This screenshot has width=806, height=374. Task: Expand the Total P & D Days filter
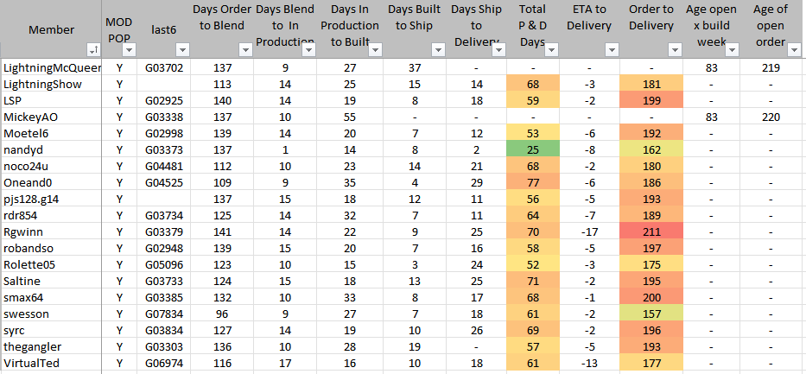coord(550,50)
